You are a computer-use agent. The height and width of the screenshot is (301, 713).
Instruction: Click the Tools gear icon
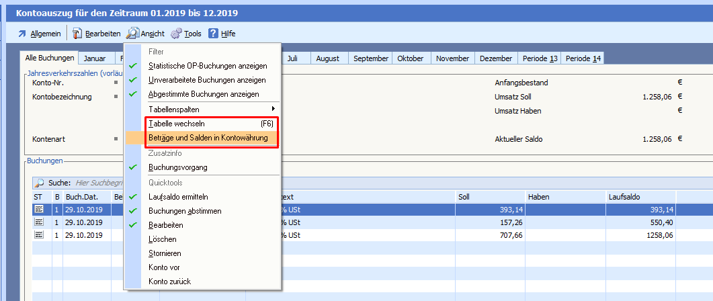(176, 34)
